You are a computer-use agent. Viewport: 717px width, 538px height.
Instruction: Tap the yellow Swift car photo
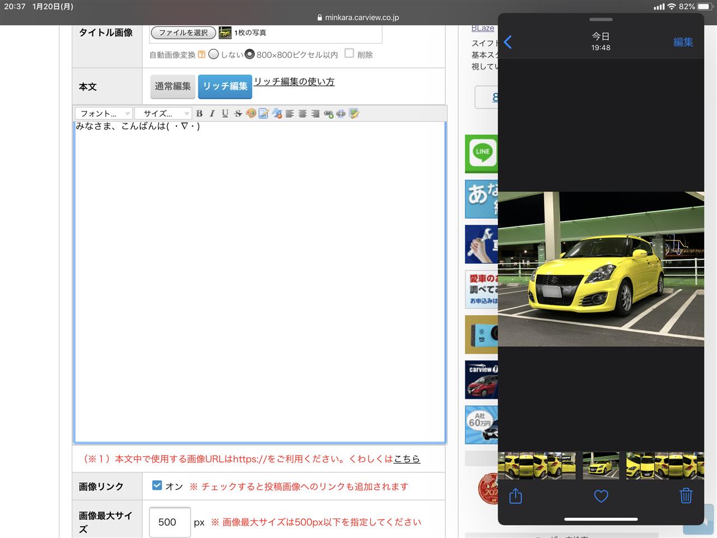pos(600,269)
